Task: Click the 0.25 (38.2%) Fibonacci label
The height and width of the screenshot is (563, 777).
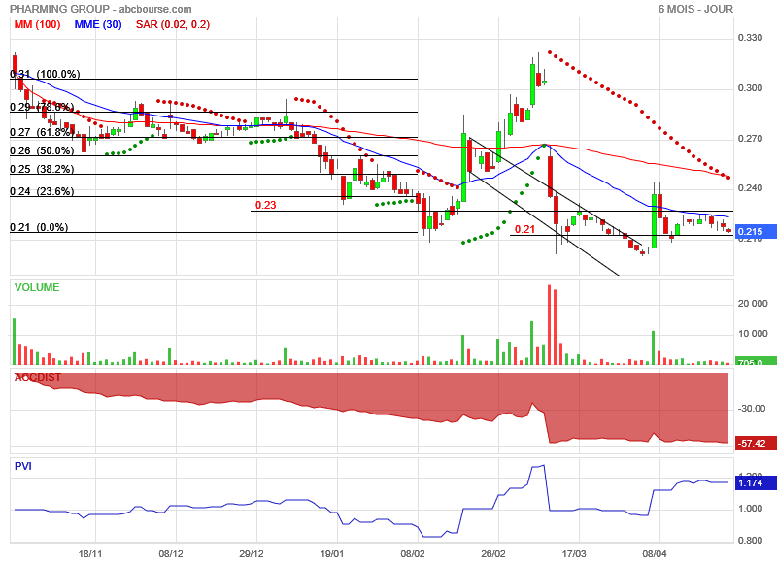Action: [x=42, y=169]
